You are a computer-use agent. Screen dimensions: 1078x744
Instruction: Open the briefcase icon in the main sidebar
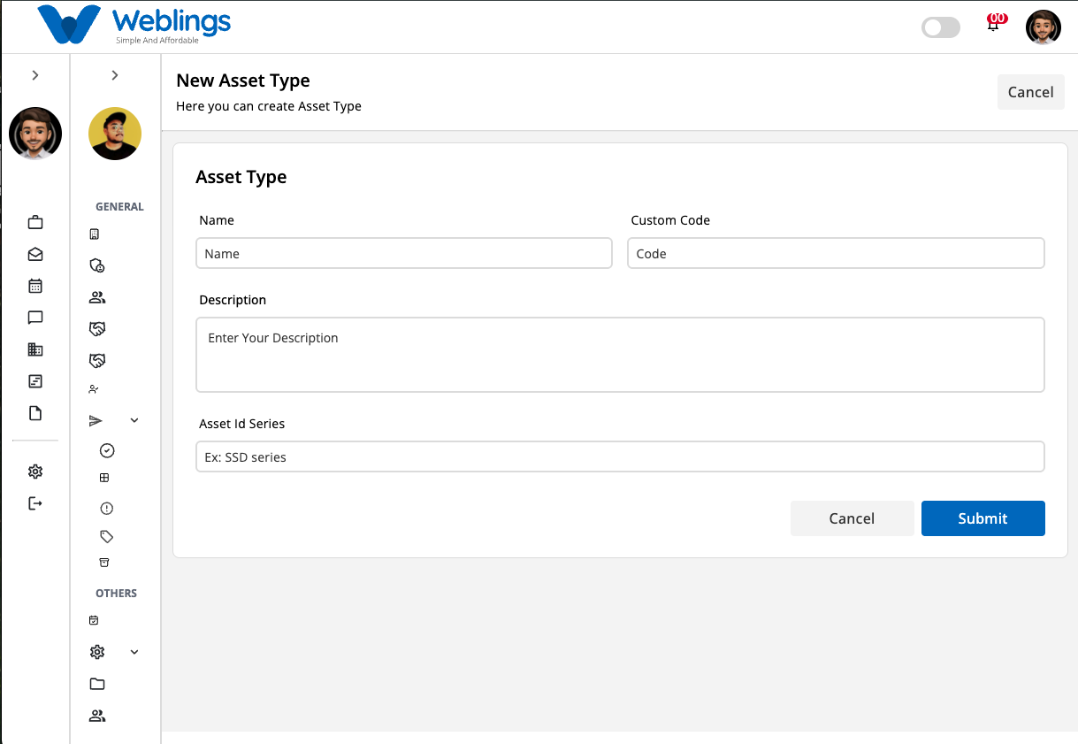pyautogui.click(x=35, y=222)
